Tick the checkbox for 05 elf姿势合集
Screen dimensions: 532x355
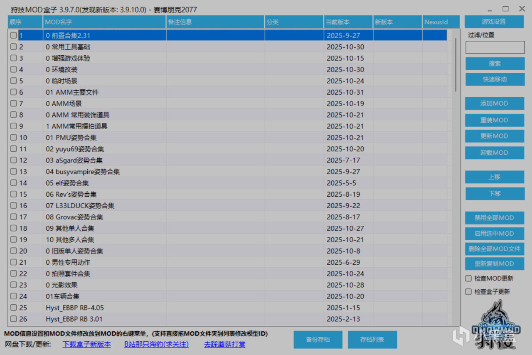pyautogui.click(x=14, y=183)
